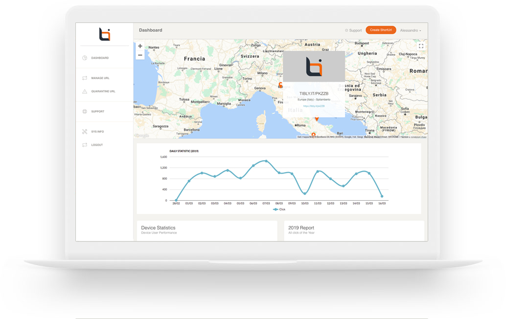Click the Tibly logo above the sidebar
This screenshot has width=506, height=319.
coord(105,34)
